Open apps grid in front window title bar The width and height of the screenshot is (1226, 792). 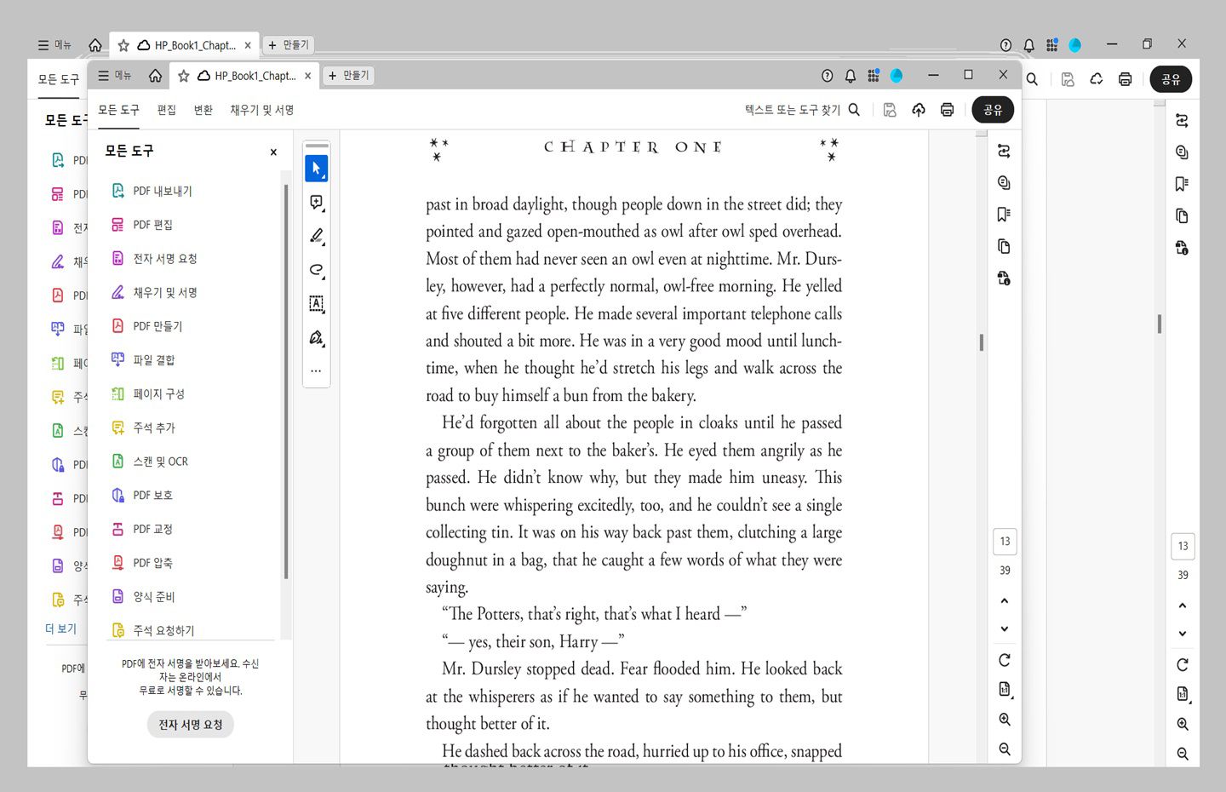[x=873, y=76]
